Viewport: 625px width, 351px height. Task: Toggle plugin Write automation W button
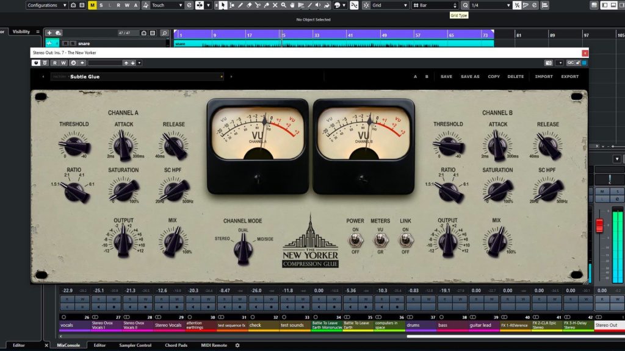coord(63,63)
